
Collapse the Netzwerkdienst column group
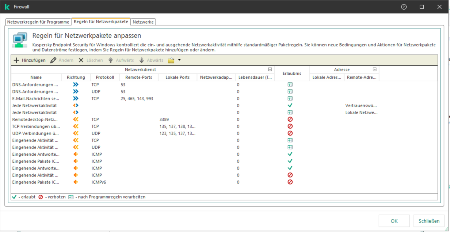[x=270, y=70]
